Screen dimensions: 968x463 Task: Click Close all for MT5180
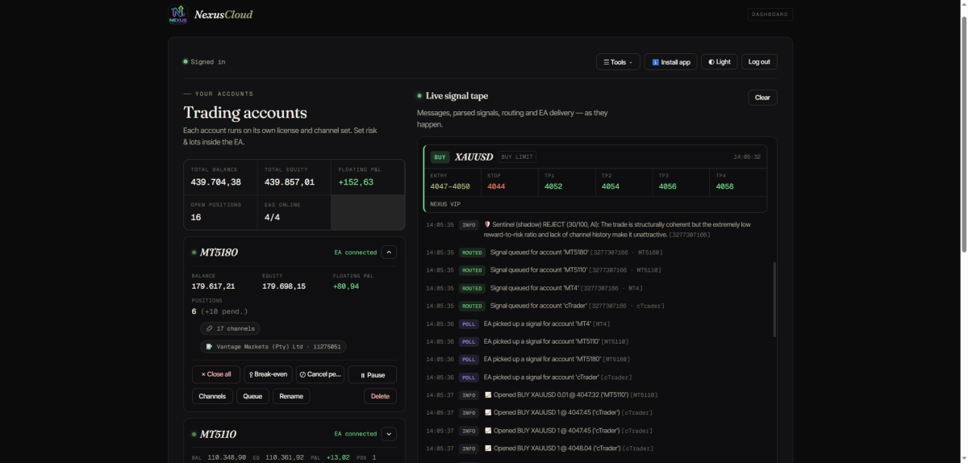click(216, 374)
